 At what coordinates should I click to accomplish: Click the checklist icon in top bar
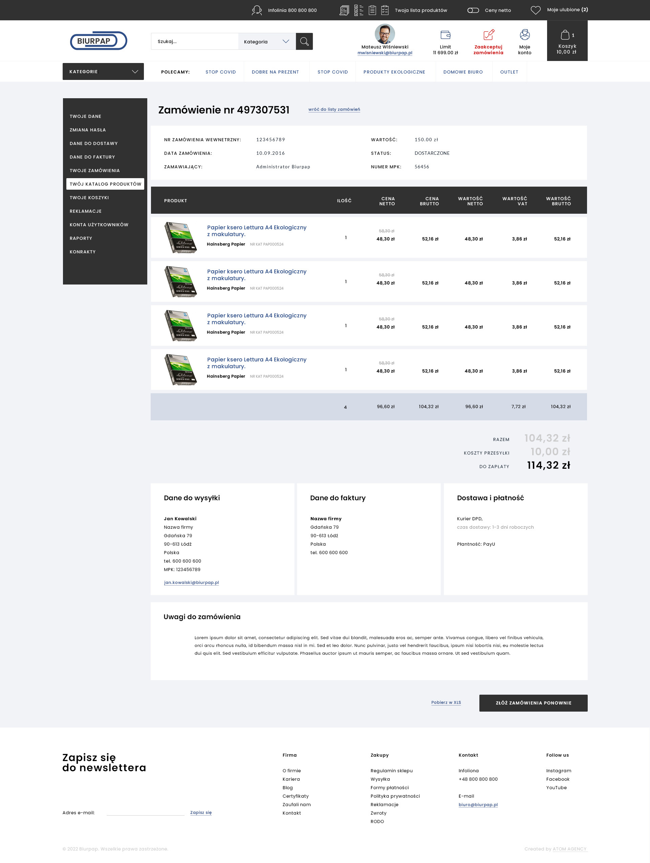click(x=358, y=10)
